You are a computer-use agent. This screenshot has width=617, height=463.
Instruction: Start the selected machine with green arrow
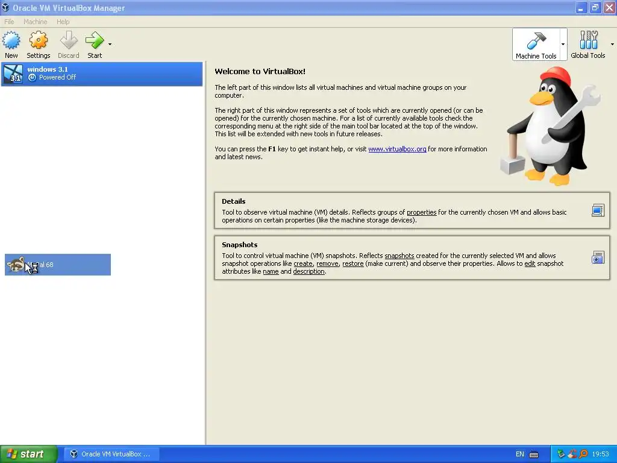tap(95, 40)
